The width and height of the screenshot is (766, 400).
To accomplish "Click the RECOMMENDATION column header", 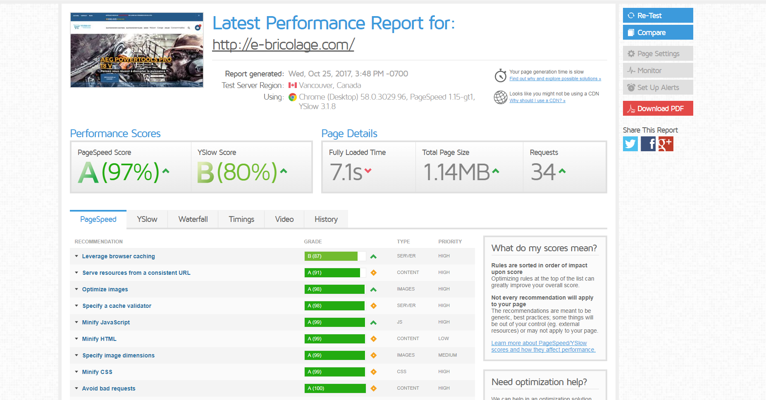I will [98, 241].
